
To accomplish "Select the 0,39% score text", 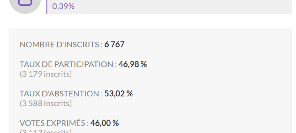I will (63, 7).
